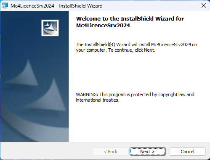210x160 pixels.
Task: Click the sentence starting The InstallShield(R) Wizard will install
Action: pyautogui.click(x=136, y=47)
